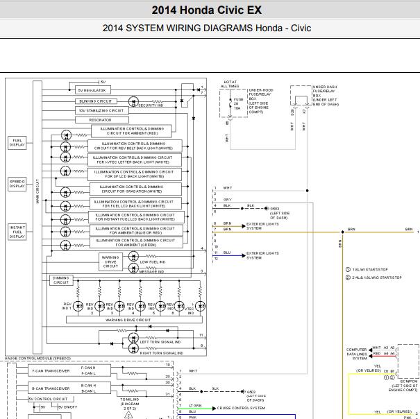Screen dimensions: 420x419
Task: Select the dimming circuit "FOR AMBIENT (RED)" box
Action: coord(131,131)
